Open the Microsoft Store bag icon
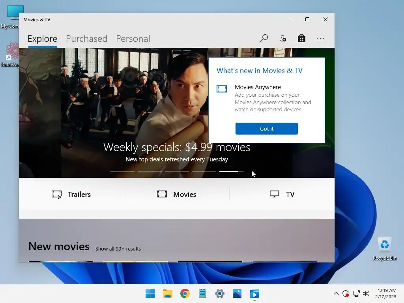 [301, 38]
